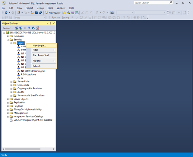Expand the Server Roles folder
The image size is (193, 157).
[11, 81]
